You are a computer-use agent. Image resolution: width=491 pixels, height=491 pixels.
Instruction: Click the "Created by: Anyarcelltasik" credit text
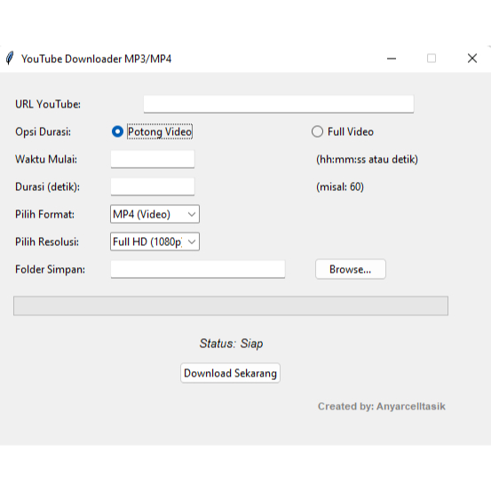point(382,407)
